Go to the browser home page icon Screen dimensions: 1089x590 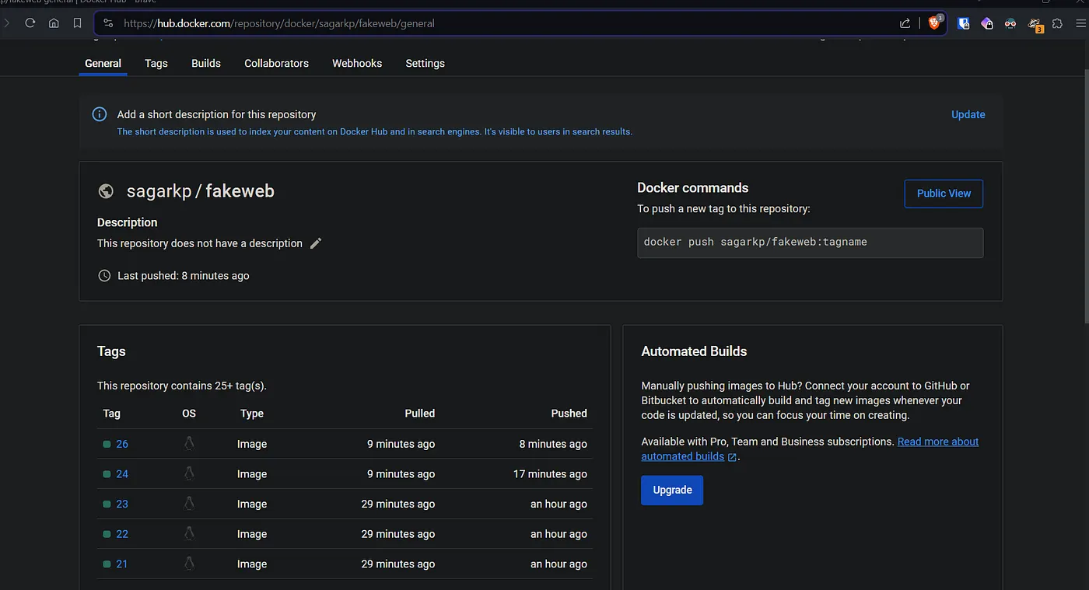click(54, 23)
